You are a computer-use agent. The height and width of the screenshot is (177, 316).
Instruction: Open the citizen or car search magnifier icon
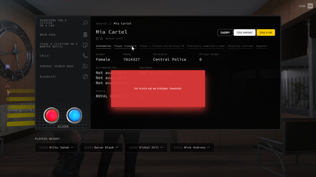[85, 23]
